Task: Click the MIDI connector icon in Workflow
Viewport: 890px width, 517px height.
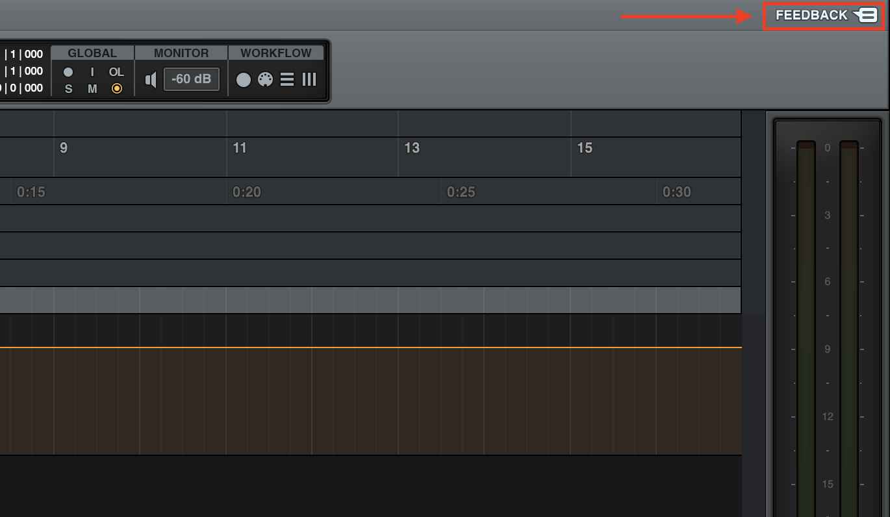Action: coord(265,79)
